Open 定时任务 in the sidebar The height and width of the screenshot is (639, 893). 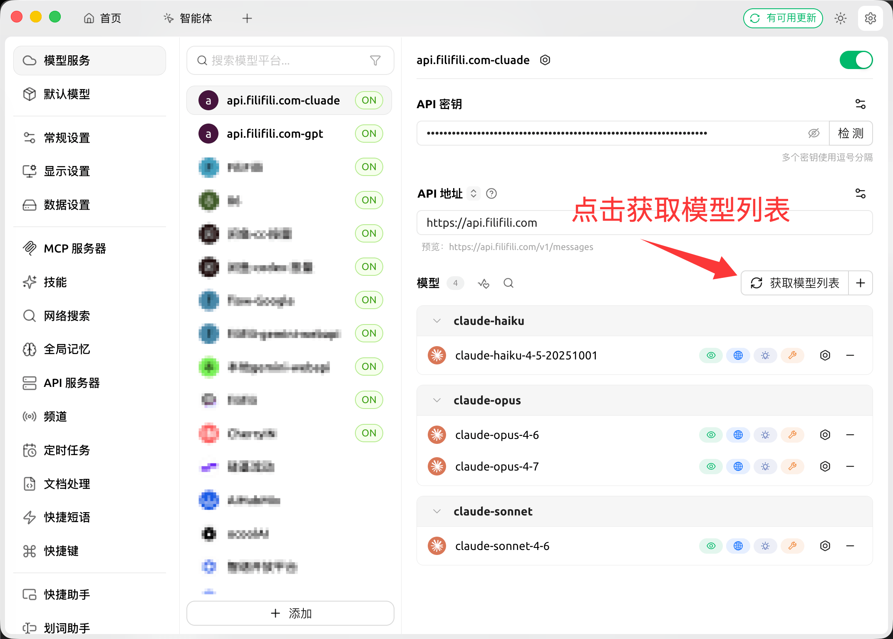(90, 450)
